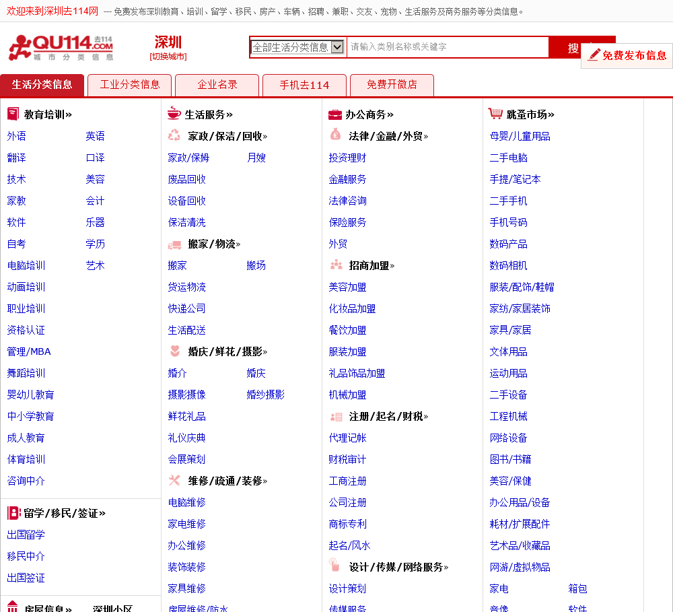This screenshot has width=673, height=612.
Task: Open the 箱包 link
Action: [x=577, y=588]
